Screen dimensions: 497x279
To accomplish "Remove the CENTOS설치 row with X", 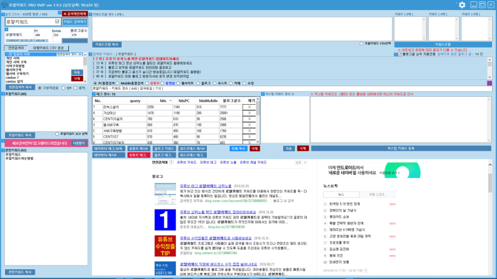I will pyautogui.click(x=249, y=119).
